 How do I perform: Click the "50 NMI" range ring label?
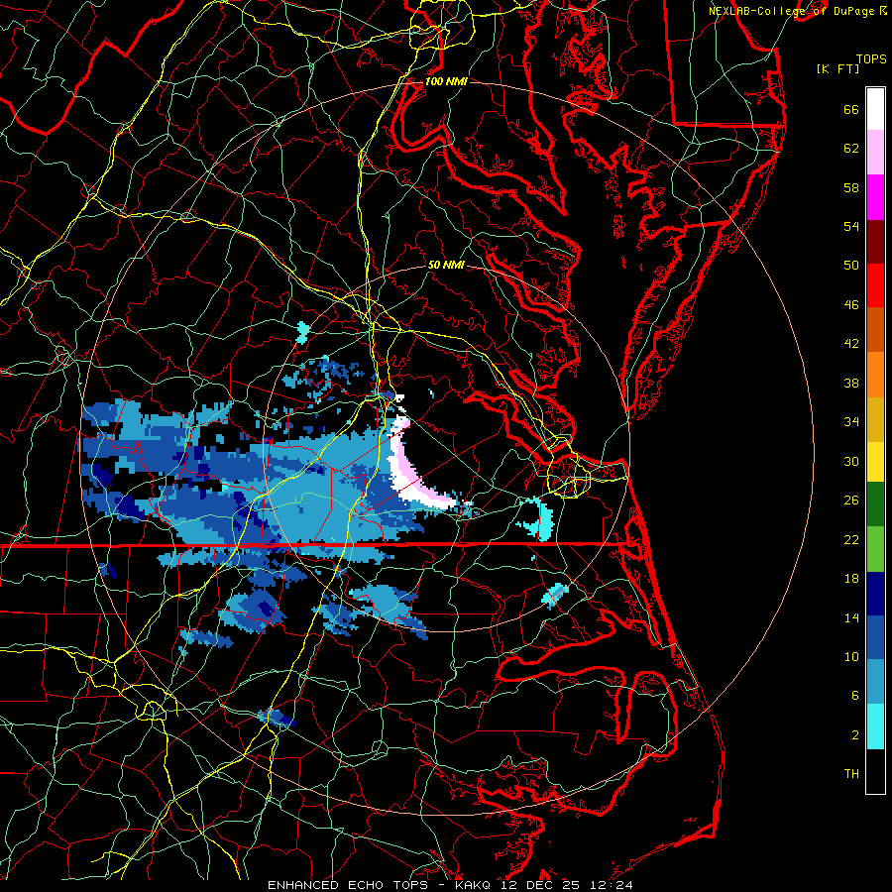[x=446, y=265]
